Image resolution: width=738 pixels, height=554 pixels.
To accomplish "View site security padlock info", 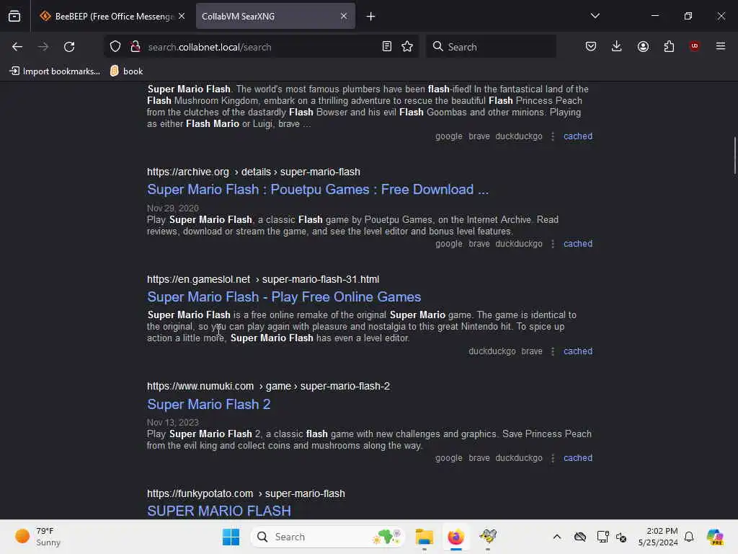I will (135, 47).
